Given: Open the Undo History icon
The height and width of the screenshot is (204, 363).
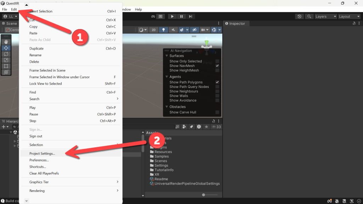Looking at the screenshot, I should [x=299, y=16].
